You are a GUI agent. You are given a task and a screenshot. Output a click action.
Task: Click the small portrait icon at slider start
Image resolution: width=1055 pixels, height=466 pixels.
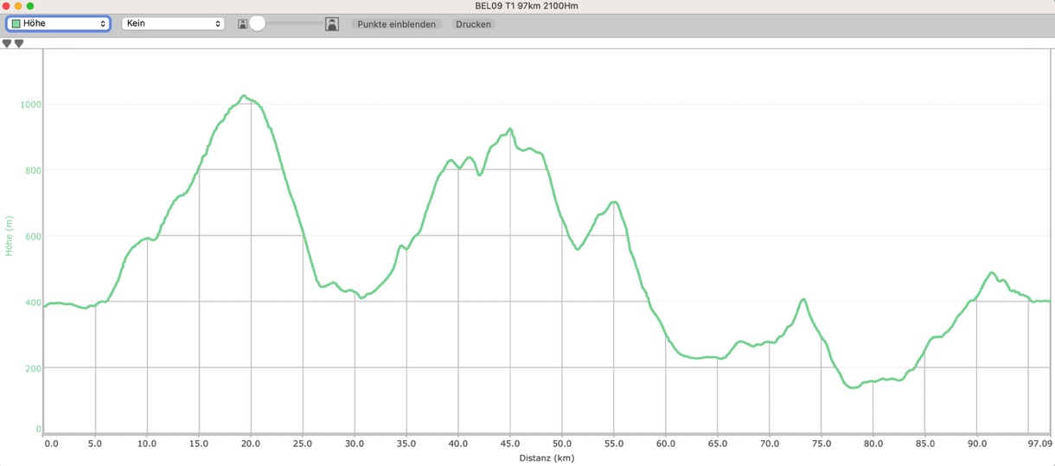click(243, 24)
